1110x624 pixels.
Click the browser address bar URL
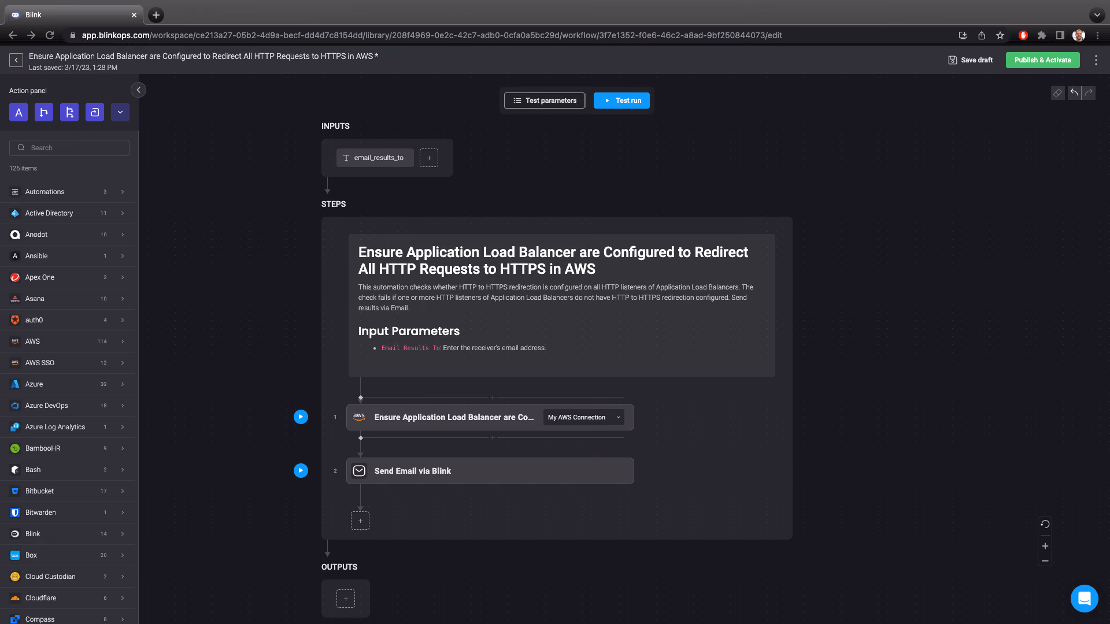pyautogui.click(x=431, y=35)
